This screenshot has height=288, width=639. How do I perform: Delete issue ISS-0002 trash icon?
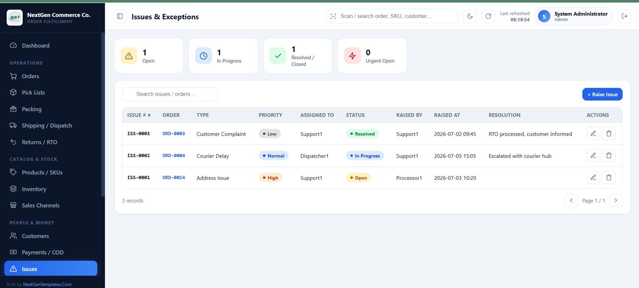pos(609,156)
